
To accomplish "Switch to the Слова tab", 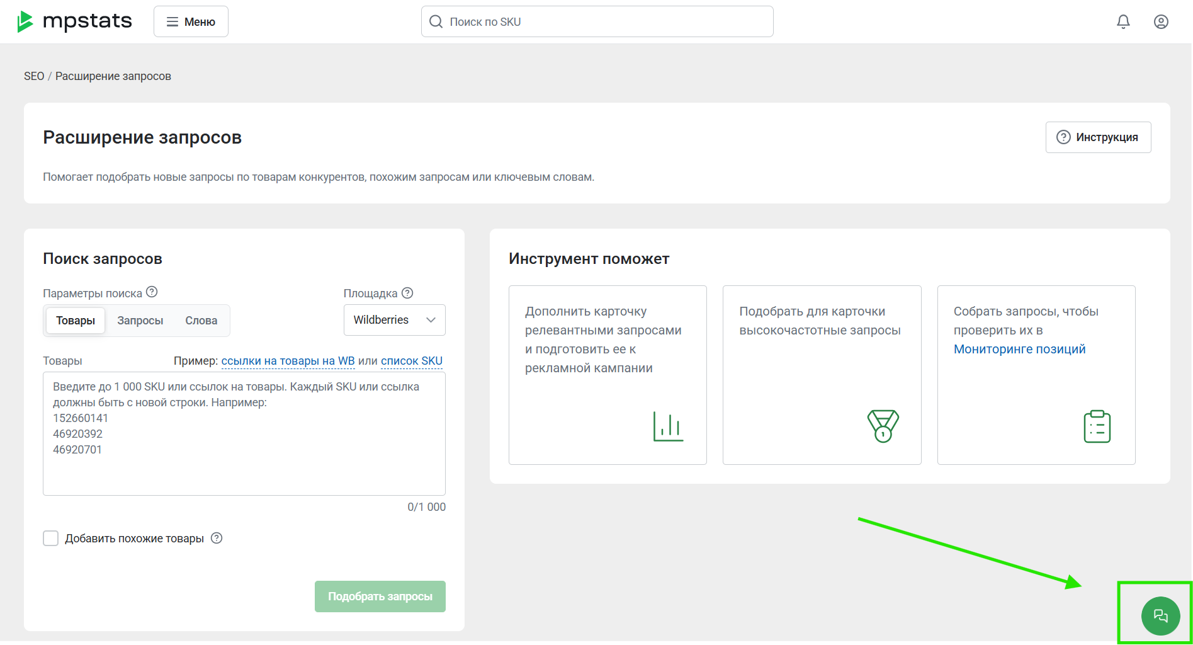I will [x=201, y=321].
